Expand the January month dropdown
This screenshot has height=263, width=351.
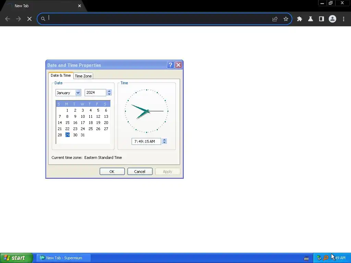[x=78, y=92]
